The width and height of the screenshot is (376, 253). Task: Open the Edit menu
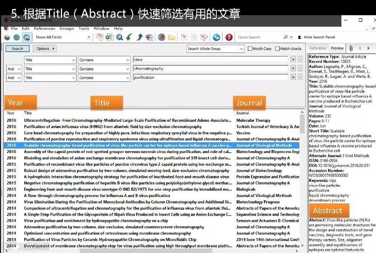click(26, 28)
